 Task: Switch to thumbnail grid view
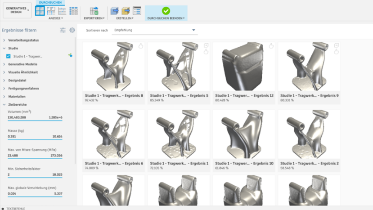40,11
